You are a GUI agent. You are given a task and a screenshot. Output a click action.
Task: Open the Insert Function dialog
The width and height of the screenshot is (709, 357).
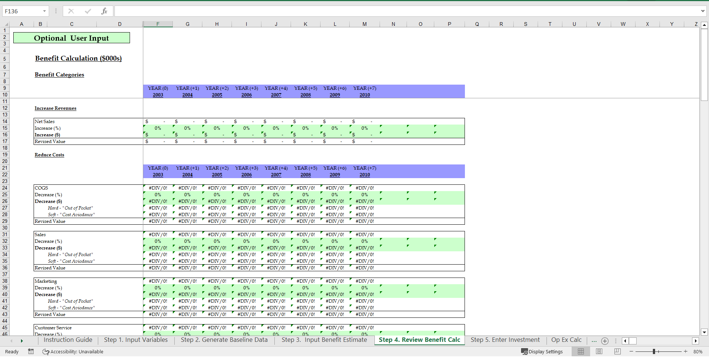coord(105,11)
